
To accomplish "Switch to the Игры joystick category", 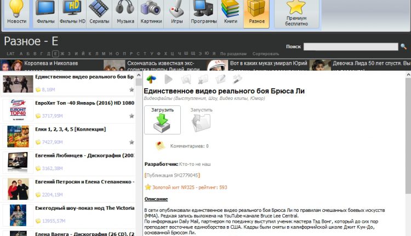I will point(176,13).
